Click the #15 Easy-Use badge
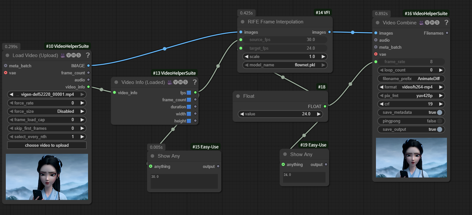472x215 pixels. 205,147
